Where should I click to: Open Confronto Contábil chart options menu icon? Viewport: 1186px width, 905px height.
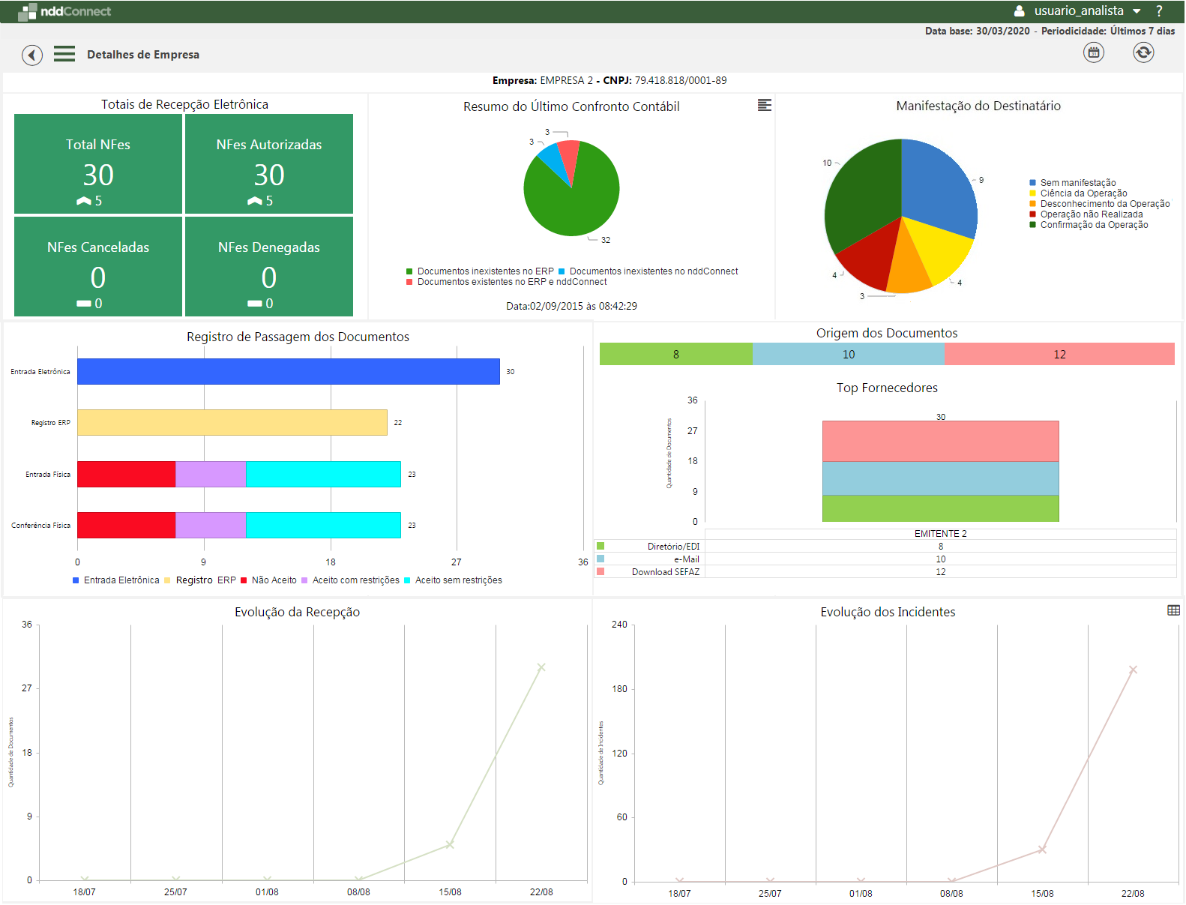tap(764, 105)
